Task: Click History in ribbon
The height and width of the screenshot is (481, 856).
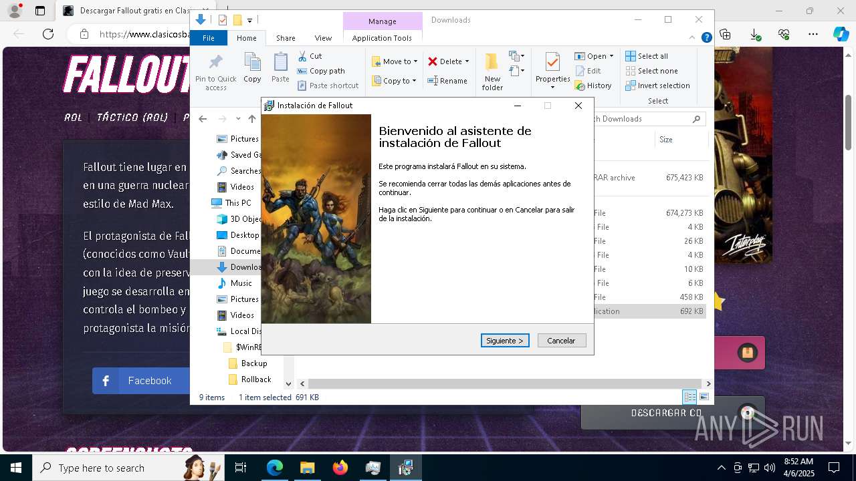Action: (x=593, y=86)
